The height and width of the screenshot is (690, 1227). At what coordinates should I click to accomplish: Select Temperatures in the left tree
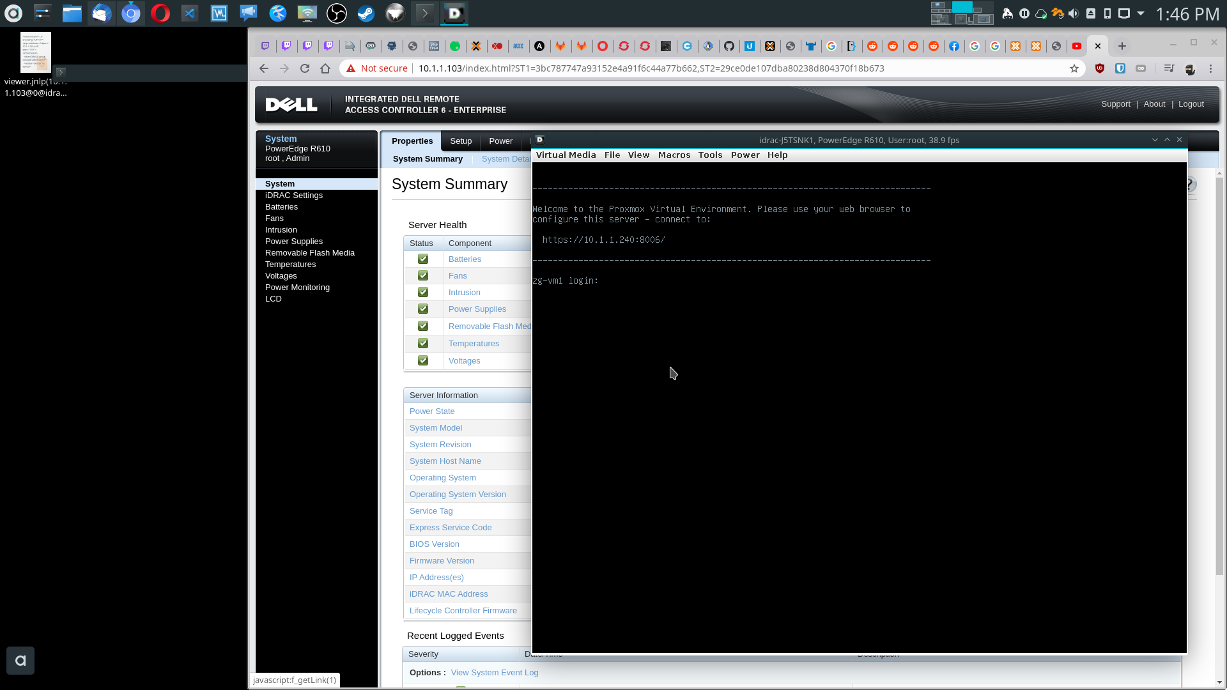pos(290,264)
